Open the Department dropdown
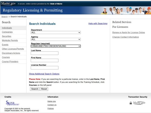Viewport: 151px width, 113px height. [x=56, y=33]
